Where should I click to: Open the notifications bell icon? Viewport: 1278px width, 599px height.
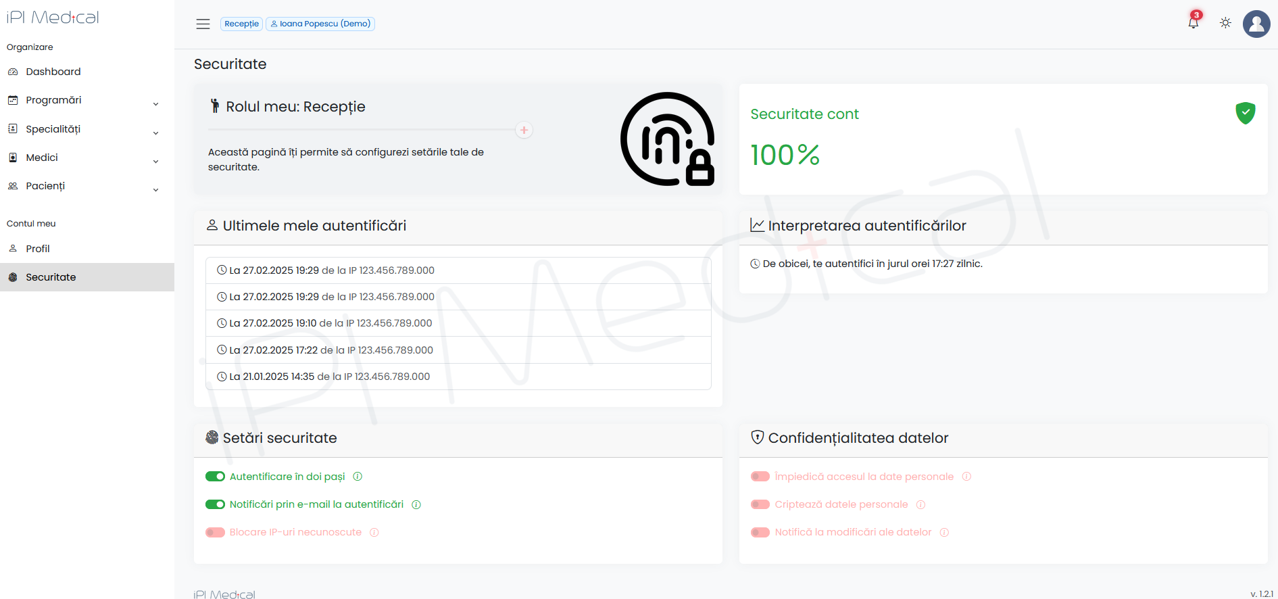(1193, 23)
